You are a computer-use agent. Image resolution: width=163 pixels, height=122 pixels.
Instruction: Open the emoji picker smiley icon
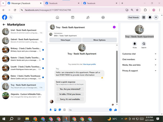[x=111, y=110]
